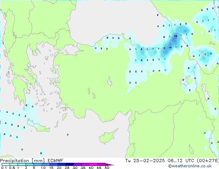Viewport: 219px width, 169px height.
Task: Select the 35 to 40 mm legend swatch
Action: [x=86, y=165]
